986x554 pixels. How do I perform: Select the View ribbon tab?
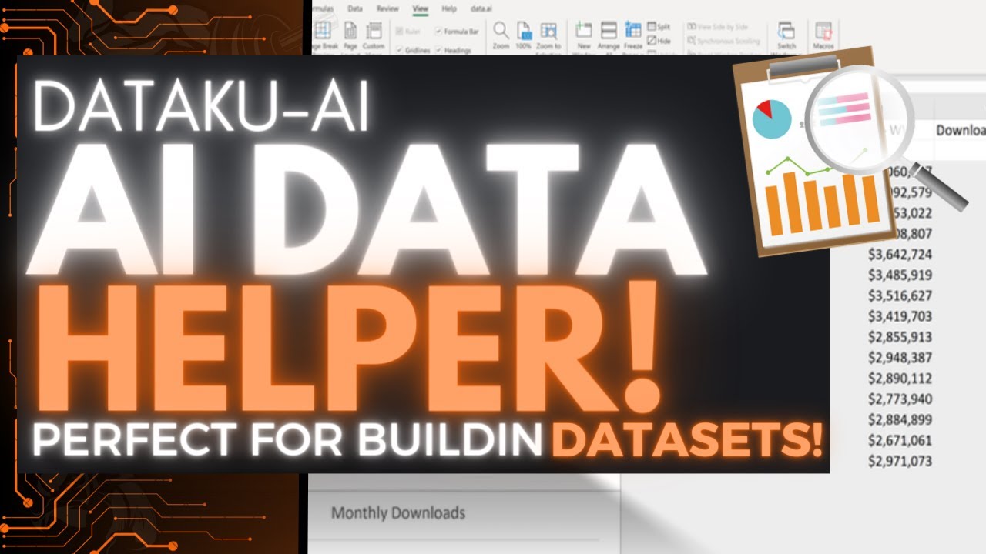coord(421,8)
